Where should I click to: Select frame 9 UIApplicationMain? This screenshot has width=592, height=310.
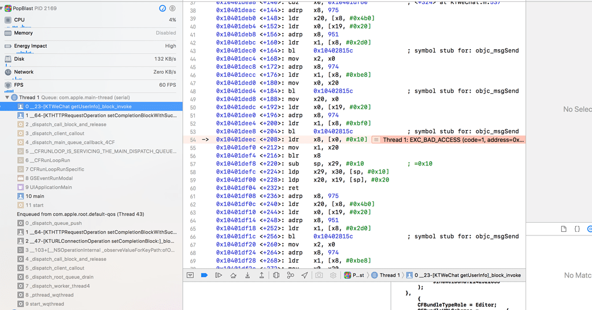91,187
